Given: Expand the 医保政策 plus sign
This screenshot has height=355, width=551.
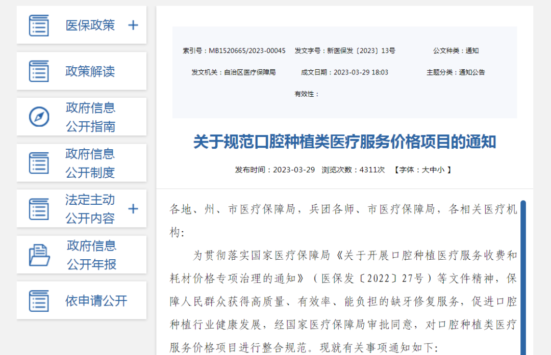Looking at the screenshot, I should [133, 25].
